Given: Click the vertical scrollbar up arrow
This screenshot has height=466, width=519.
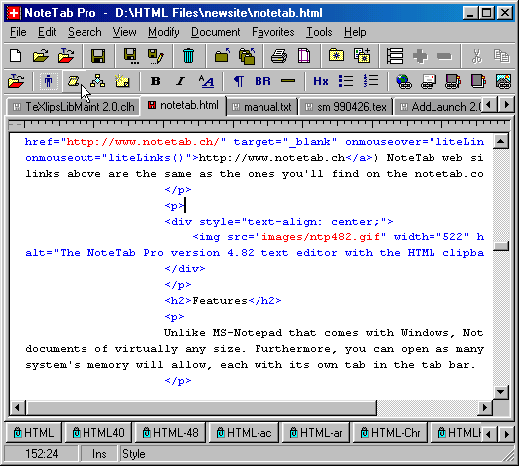Looking at the screenshot, I should [501, 142].
